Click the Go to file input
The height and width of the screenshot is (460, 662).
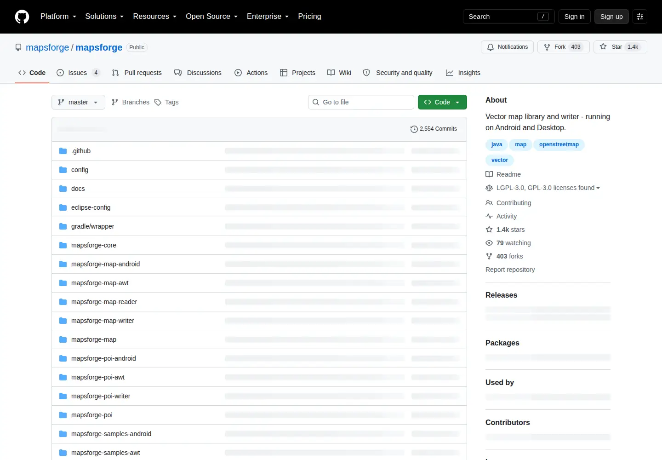point(361,102)
